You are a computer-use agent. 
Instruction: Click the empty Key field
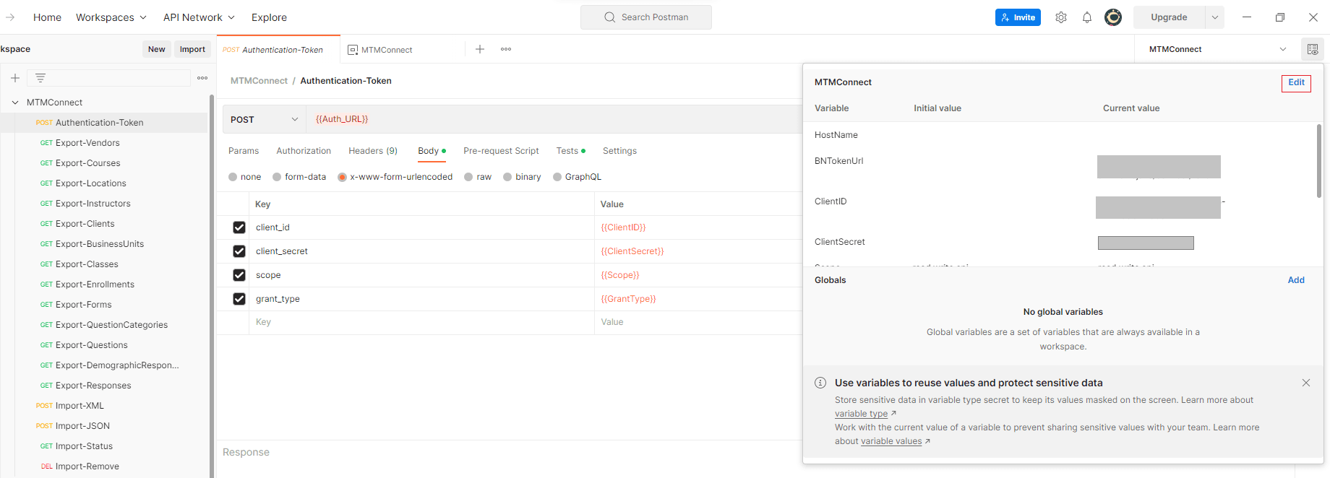[421, 322]
